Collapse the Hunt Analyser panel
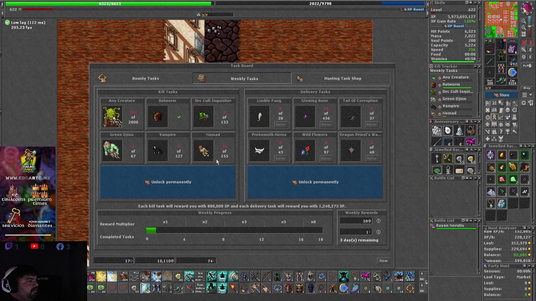Viewport: 536px width, 301px height. tap(528, 228)
